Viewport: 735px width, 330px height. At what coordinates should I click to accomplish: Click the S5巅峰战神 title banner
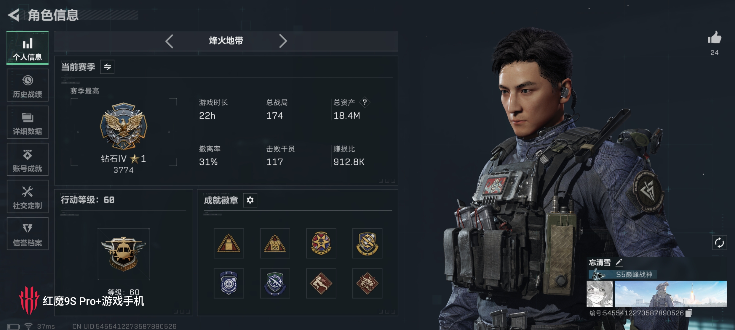click(x=623, y=274)
